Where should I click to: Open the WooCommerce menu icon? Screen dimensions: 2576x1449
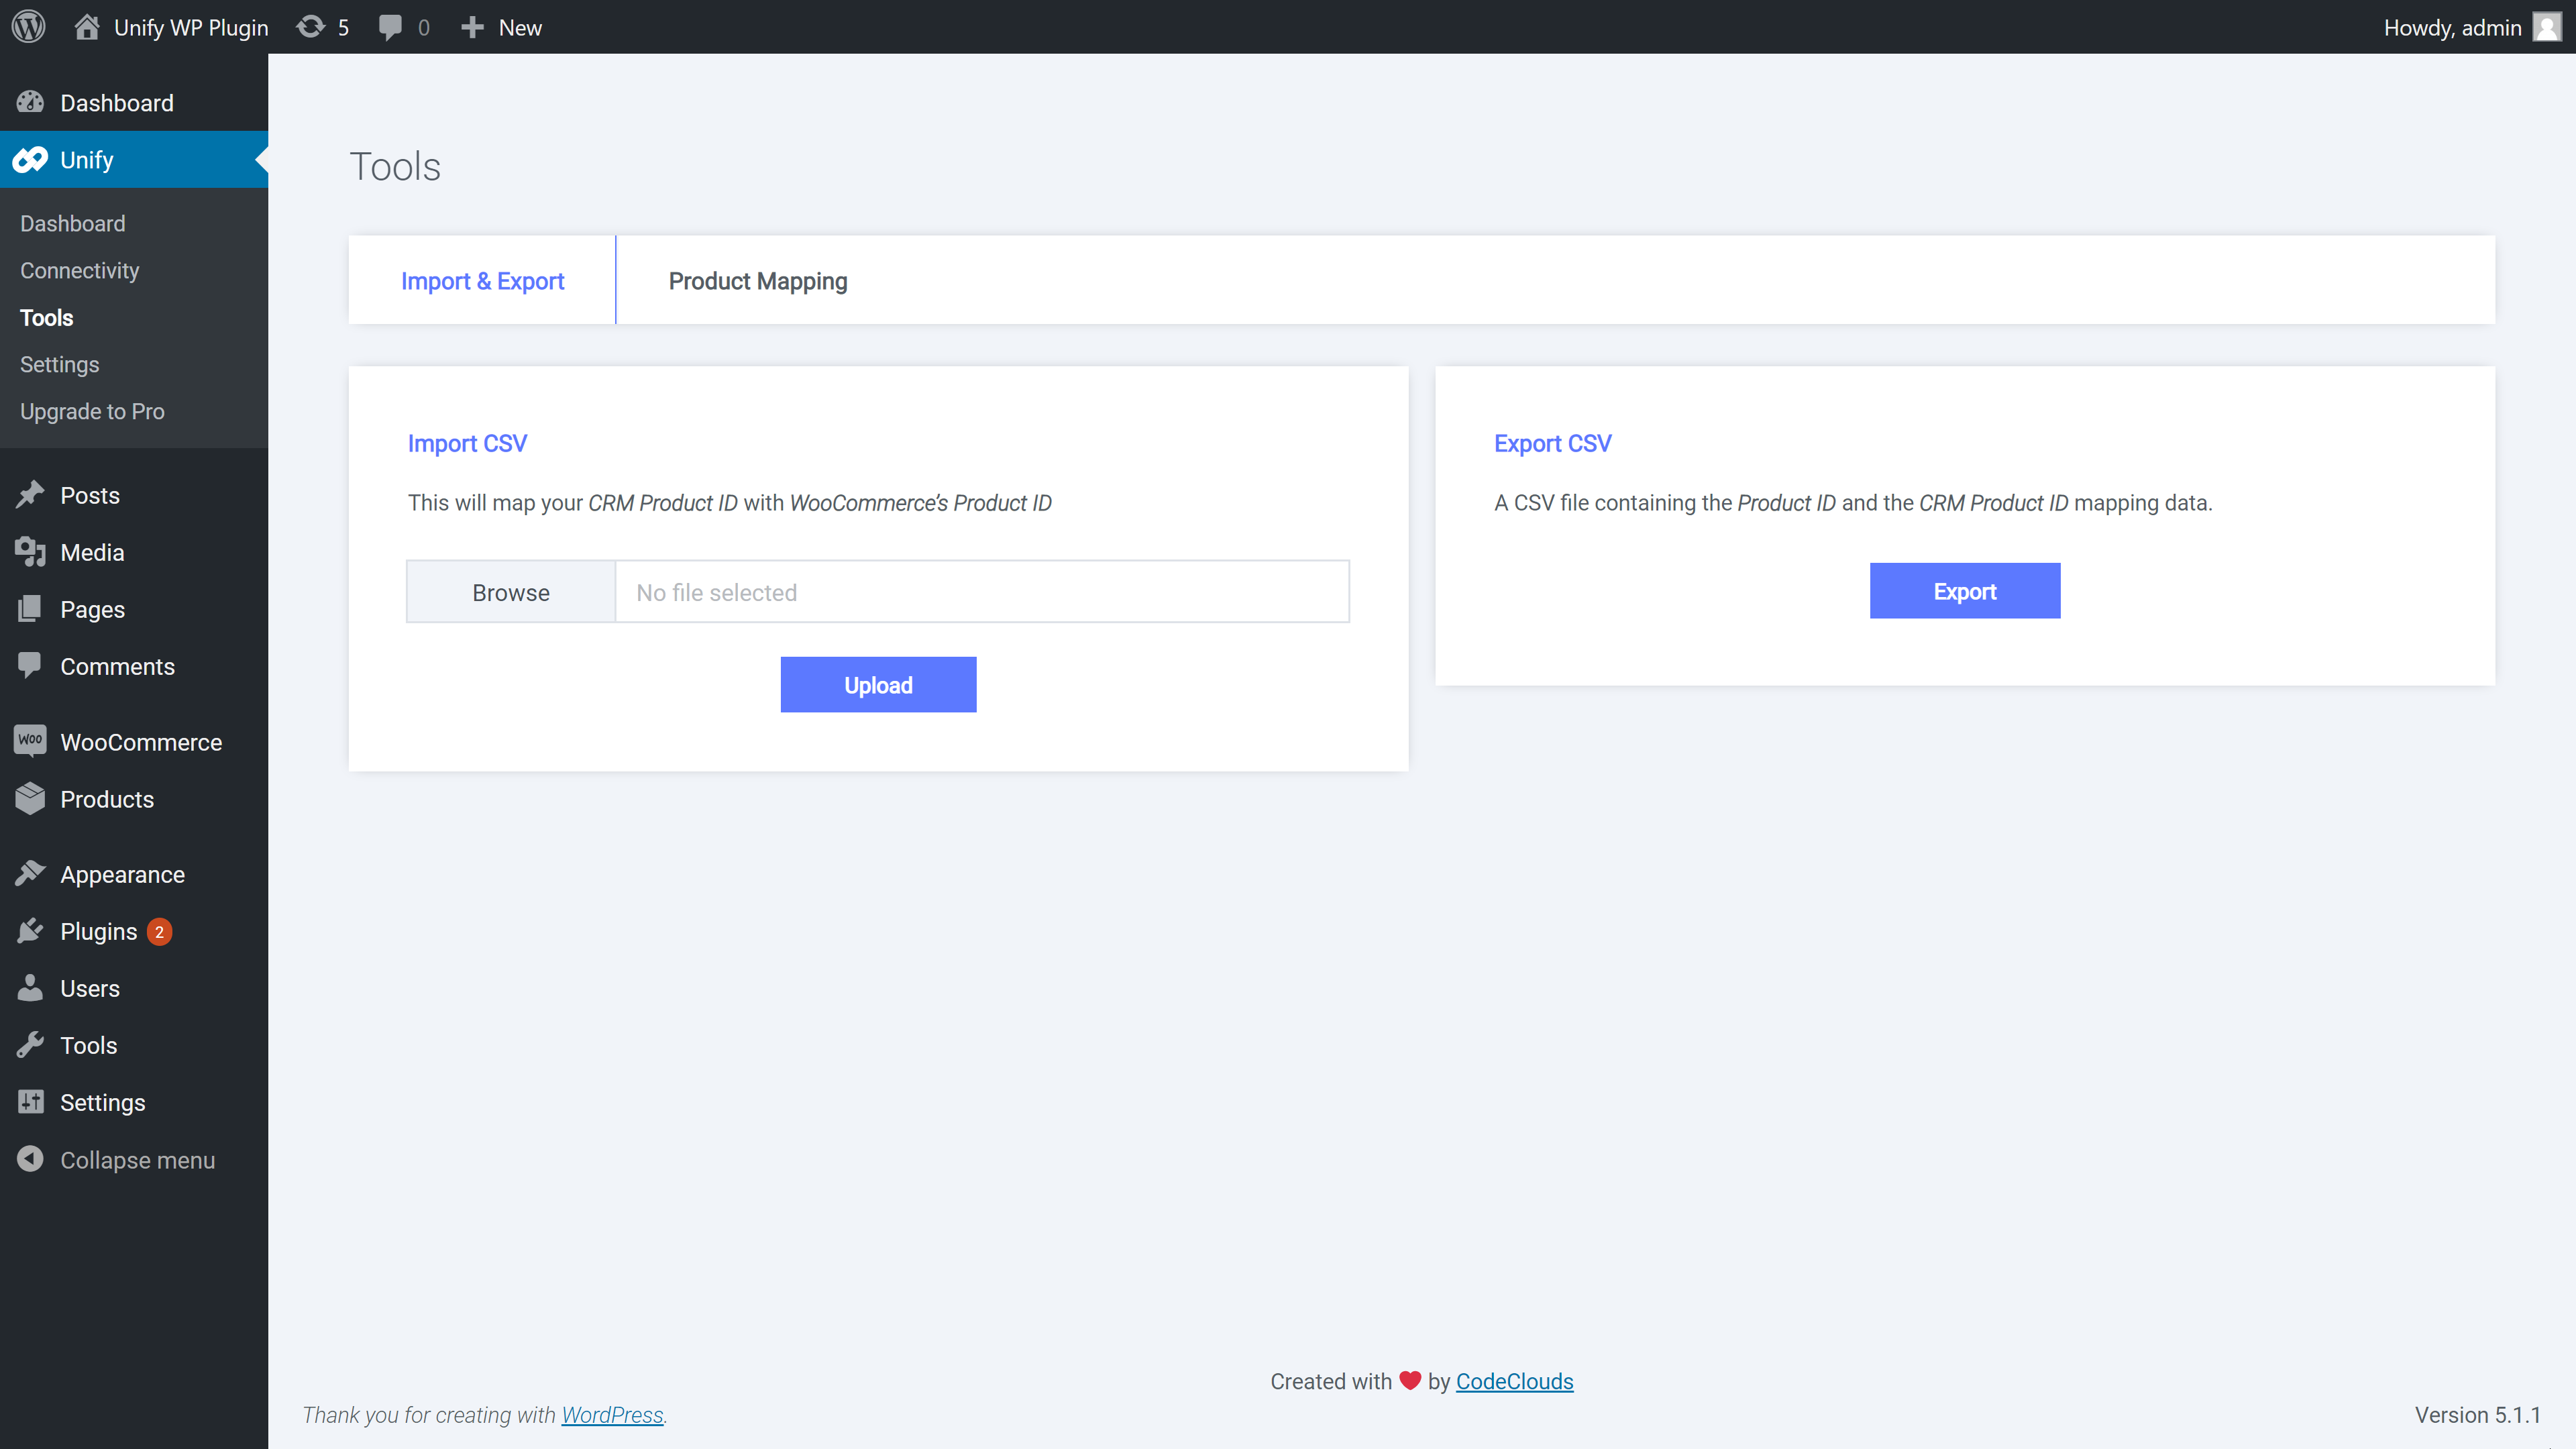[30, 741]
